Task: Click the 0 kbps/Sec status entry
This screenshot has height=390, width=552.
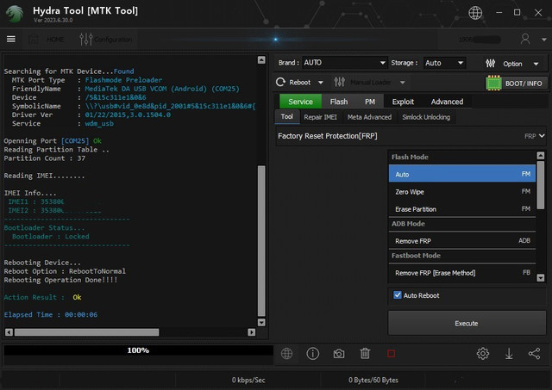Action: point(248,380)
